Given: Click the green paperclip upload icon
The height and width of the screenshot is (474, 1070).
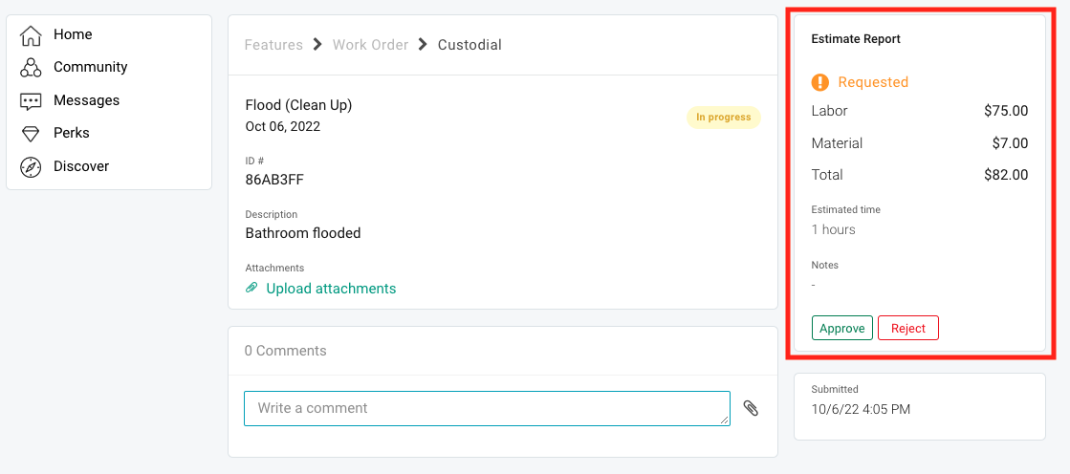Looking at the screenshot, I should (x=251, y=288).
